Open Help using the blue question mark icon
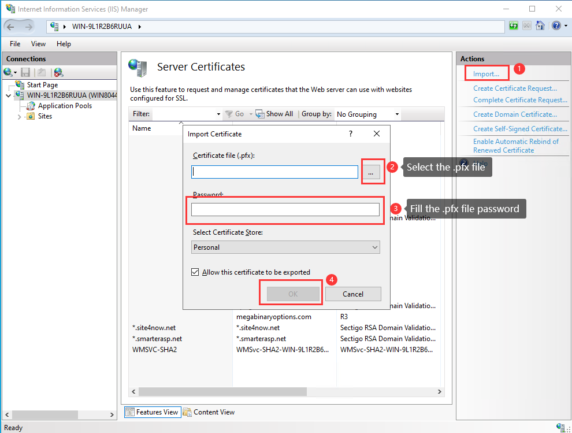The width and height of the screenshot is (572, 433). tap(556, 25)
